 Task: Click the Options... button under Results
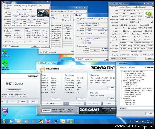(x=112, y=99)
